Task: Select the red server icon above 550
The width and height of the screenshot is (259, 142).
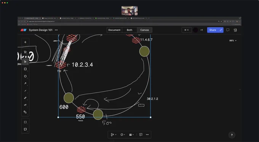Action: pos(81,109)
